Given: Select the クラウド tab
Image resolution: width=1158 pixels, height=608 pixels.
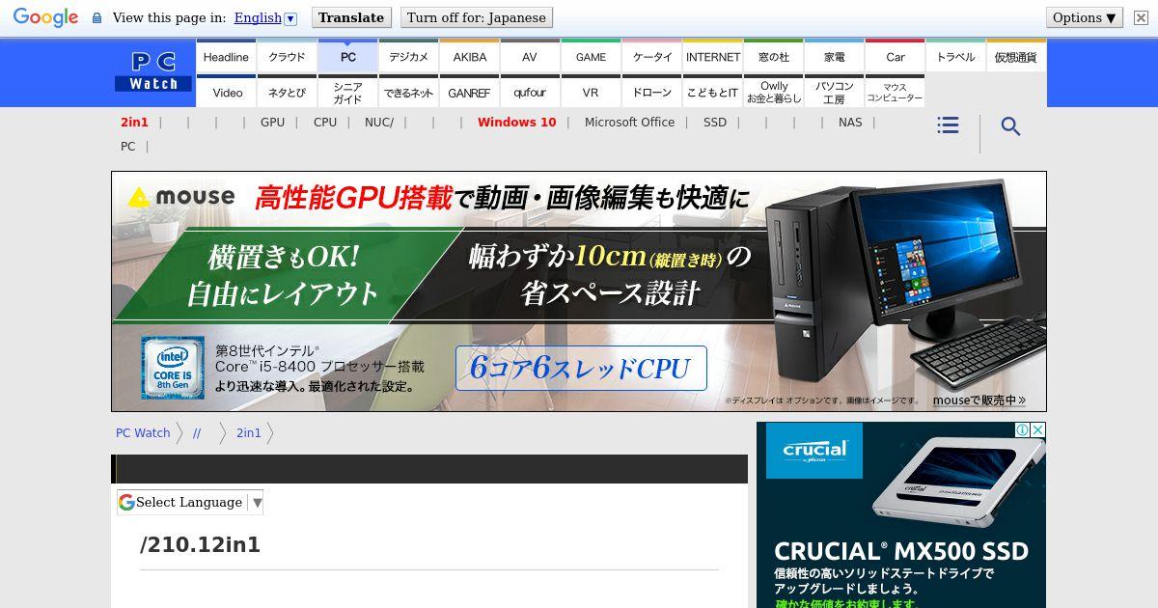Looking at the screenshot, I should 287,57.
